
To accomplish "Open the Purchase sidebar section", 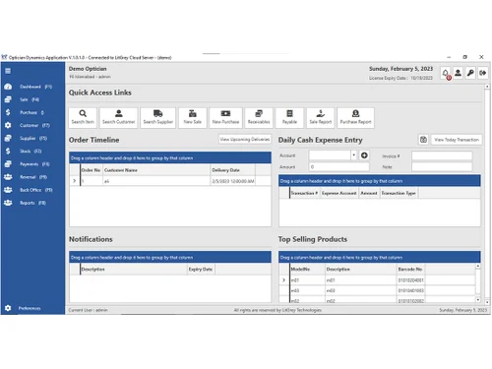I will click(32, 112).
